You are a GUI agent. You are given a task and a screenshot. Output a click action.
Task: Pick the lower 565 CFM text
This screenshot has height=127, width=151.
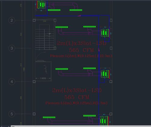[77, 97]
